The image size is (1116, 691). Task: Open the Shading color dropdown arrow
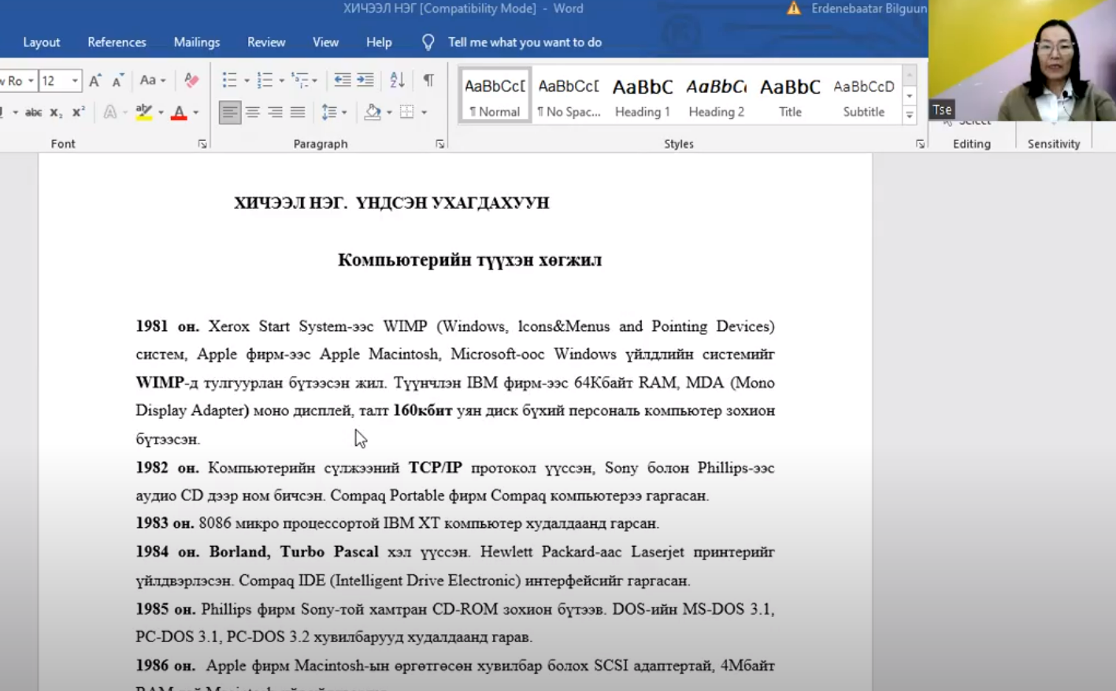pyautogui.click(x=389, y=113)
